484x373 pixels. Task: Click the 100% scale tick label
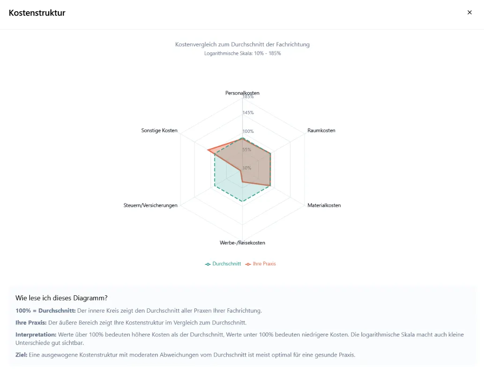248,132
